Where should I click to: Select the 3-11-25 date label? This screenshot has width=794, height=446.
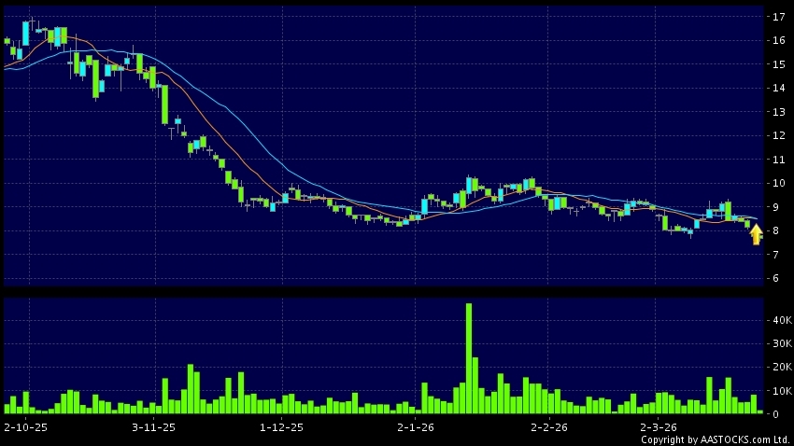[153, 427]
